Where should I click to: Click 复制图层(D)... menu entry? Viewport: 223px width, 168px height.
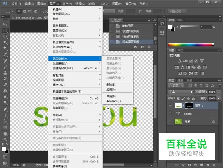point(75,14)
